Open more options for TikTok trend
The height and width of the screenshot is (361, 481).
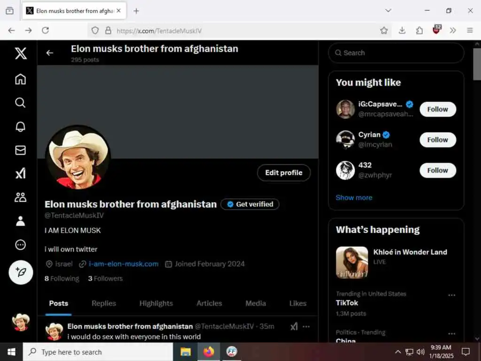pos(451,295)
